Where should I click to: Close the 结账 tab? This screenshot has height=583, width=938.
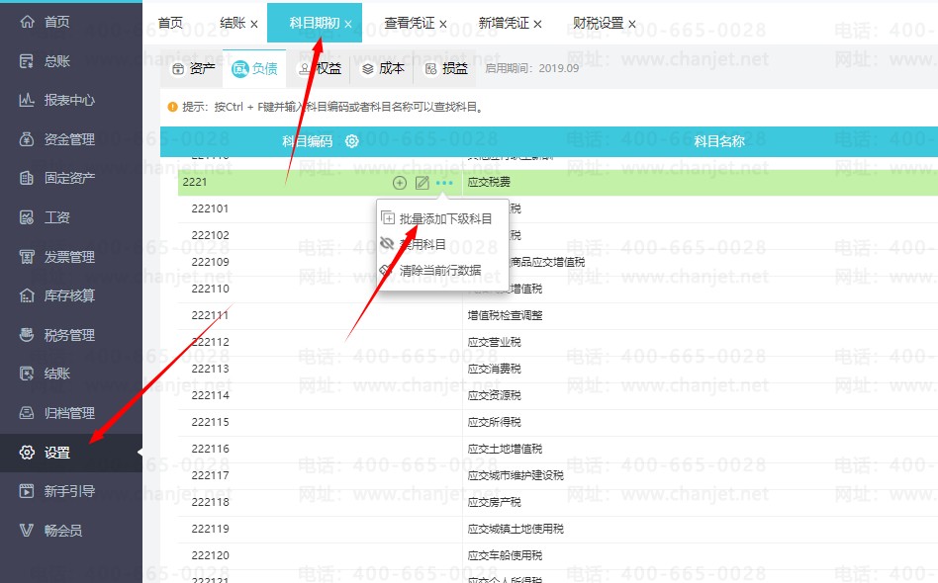[254, 25]
